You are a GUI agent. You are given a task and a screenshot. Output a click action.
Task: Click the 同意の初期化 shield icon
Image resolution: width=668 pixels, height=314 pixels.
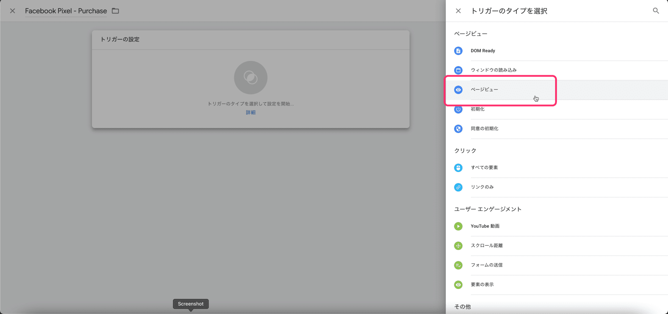458,129
